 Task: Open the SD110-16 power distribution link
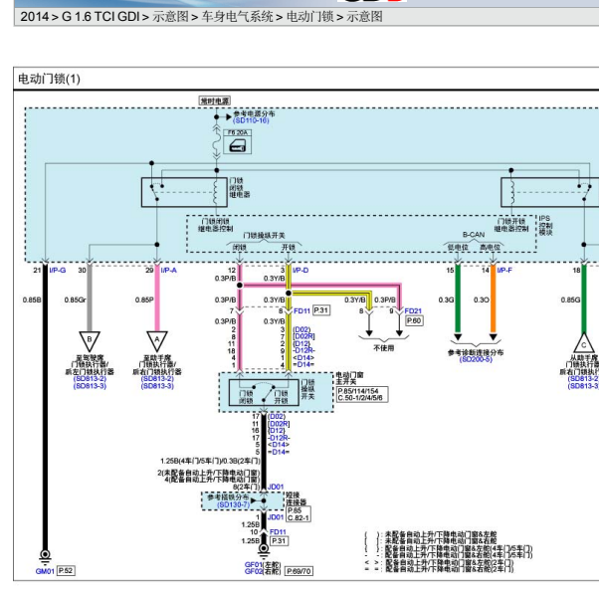tap(251, 120)
